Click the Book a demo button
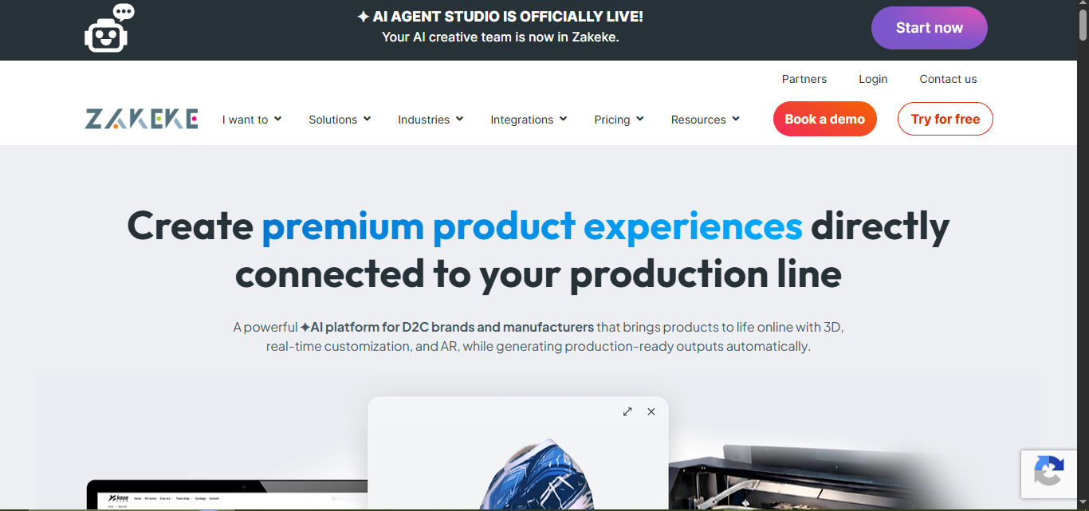Viewport: 1089px width, 511px height. [x=825, y=119]
